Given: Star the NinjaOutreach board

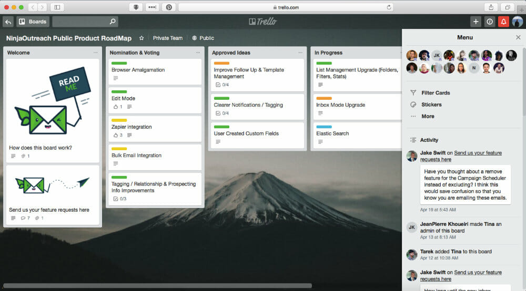Looking at the screenshot, I should (141, 38).
